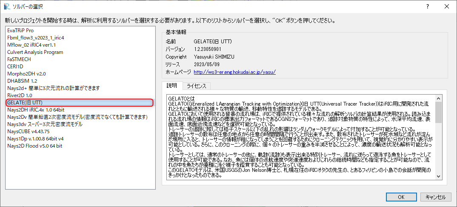Select Fbml_flow3_v2023_1_iric4 solver
The width and height of the screenshot is (457, 207).
[x=80, y=38]
